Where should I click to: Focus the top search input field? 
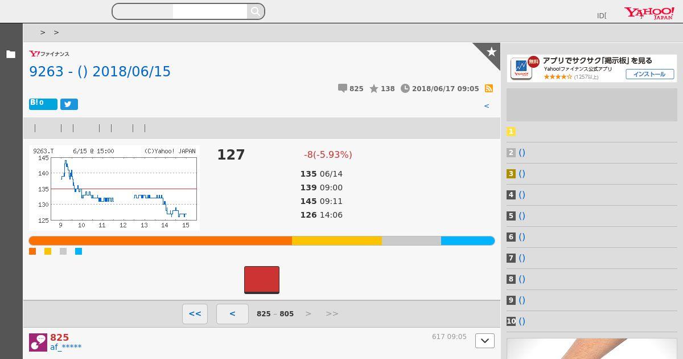coord(210,11)
